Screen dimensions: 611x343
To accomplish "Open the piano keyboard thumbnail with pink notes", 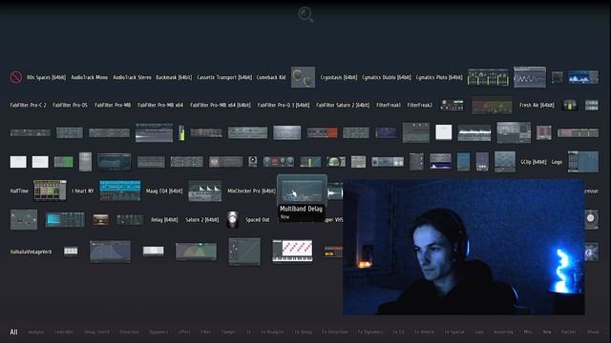I will click(x=292, y=251).
